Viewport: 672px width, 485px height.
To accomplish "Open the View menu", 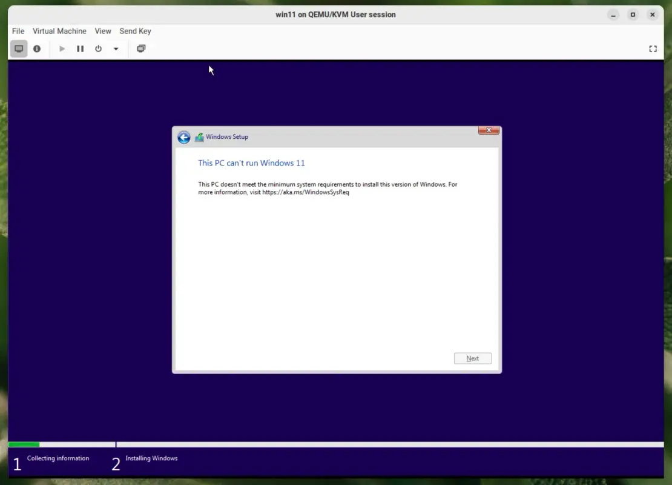I will (103, 31).
